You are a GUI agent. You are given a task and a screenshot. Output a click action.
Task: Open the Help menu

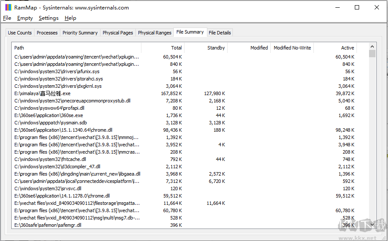click(x=70, y=18)
